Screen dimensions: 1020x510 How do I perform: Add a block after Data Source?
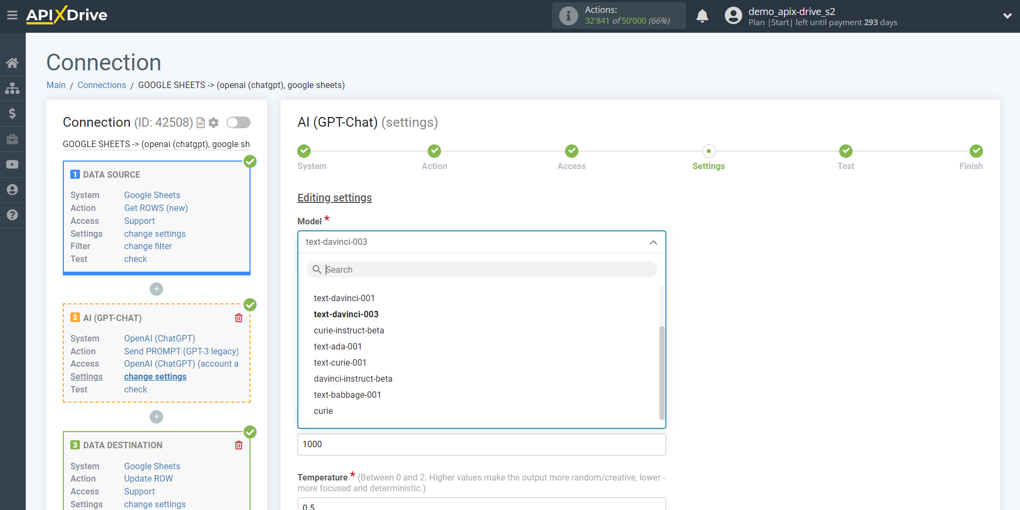[x=156, y=289]
